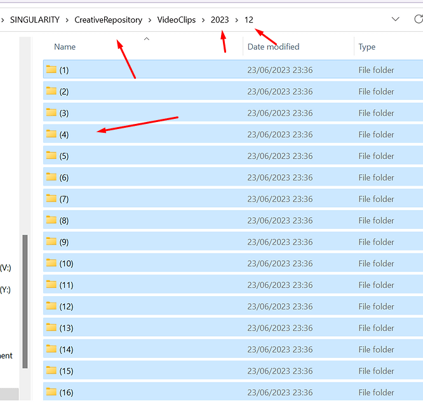Click date modified of folder (1)
423x408 pixels.
280,70
